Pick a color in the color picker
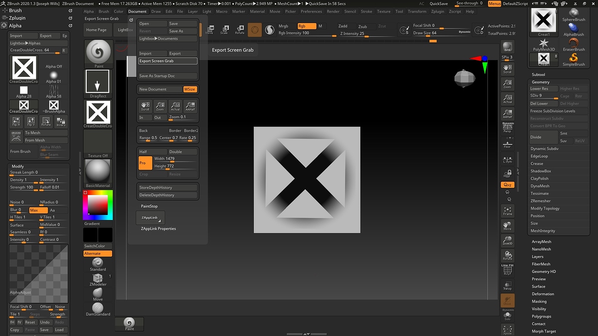 (98, 205)
